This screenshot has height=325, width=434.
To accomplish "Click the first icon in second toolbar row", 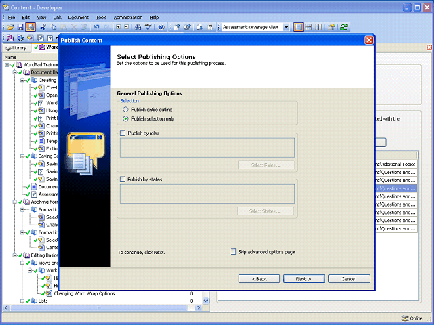I will 10,38.
